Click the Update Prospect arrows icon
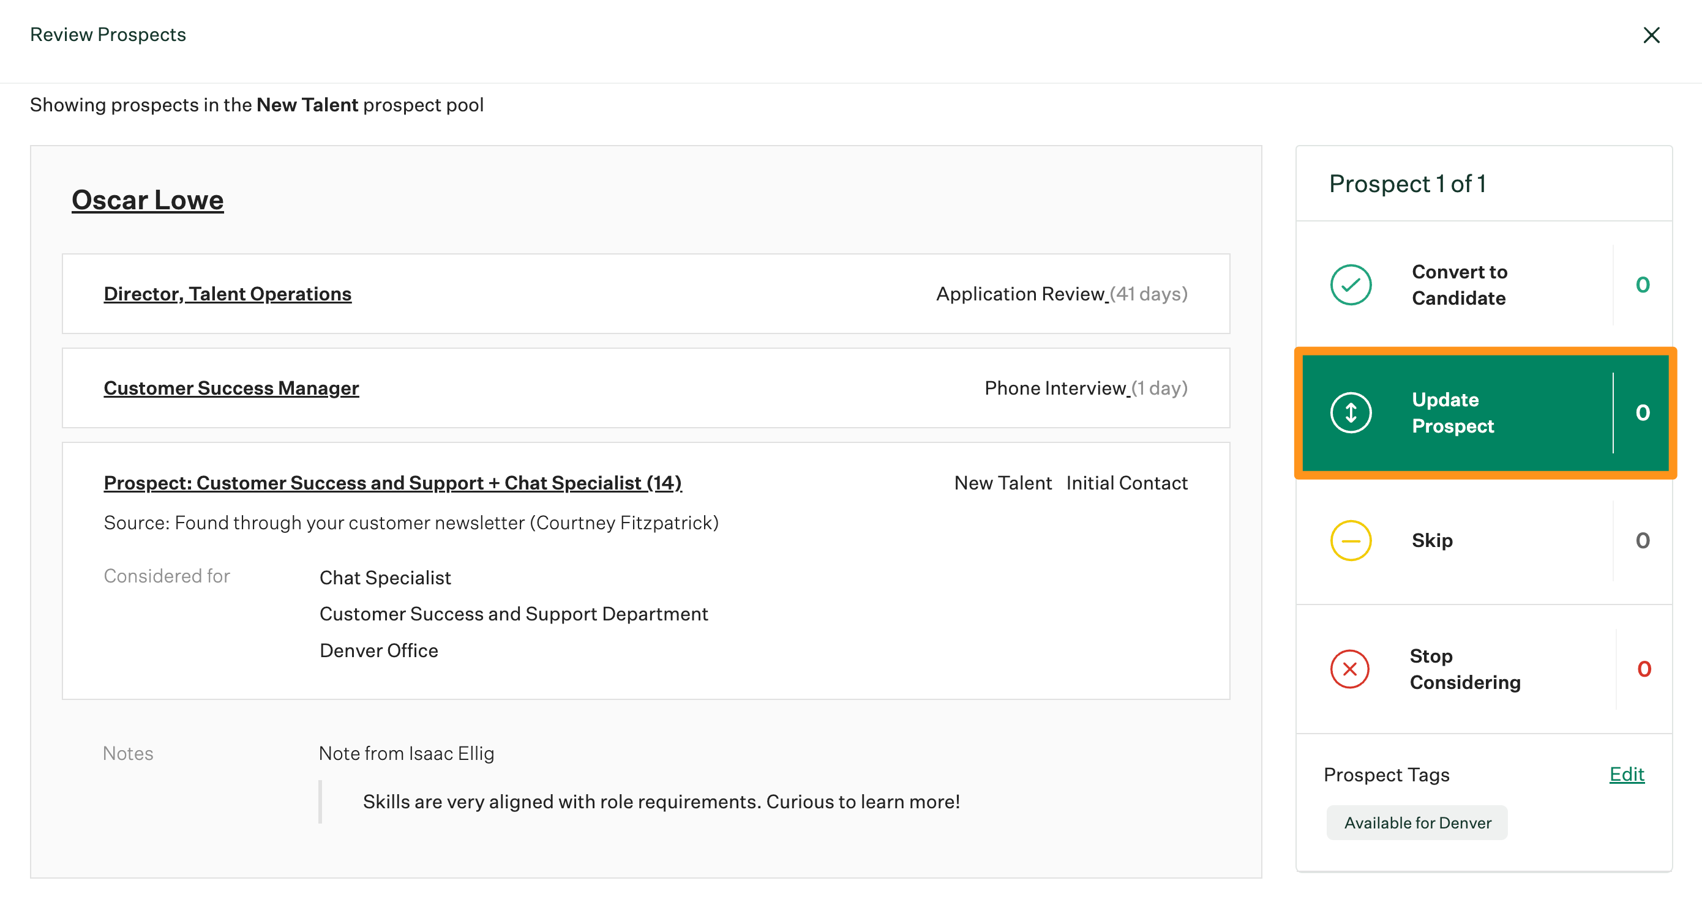This screenshot has width=1702, height=908. 1351,412
